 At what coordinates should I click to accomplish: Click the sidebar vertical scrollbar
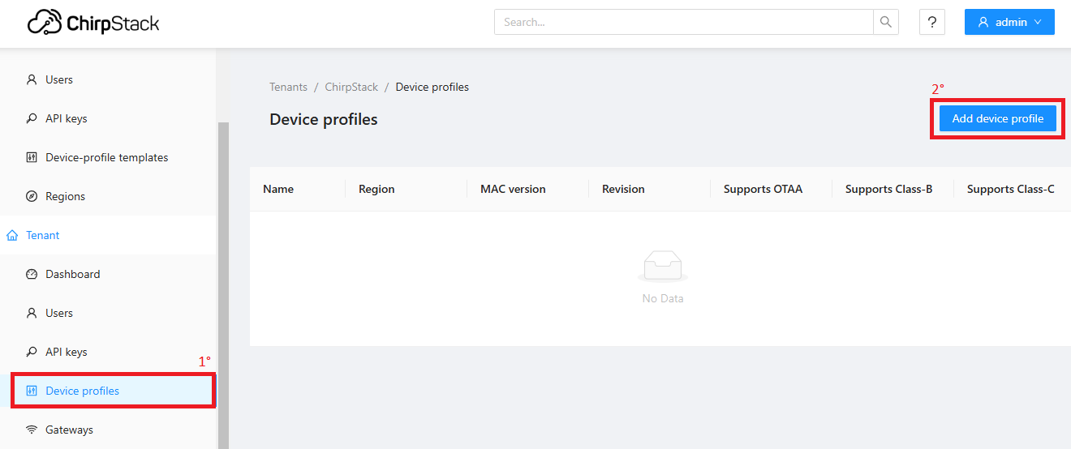pos(224,284)
